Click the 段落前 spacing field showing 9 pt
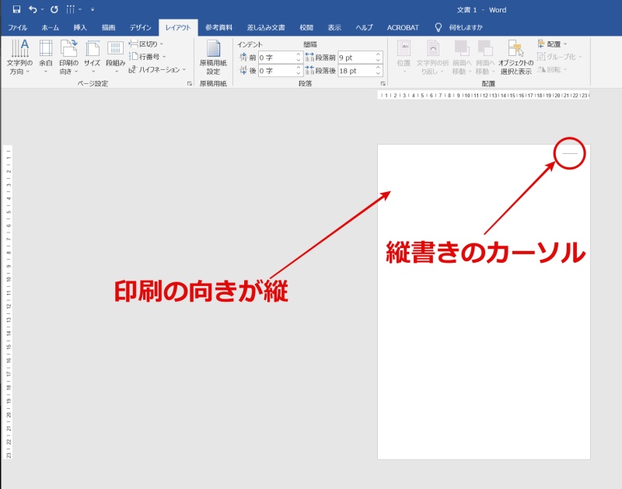Image resolution: width=622 pixels, height=489 pixels. point(356,58)
